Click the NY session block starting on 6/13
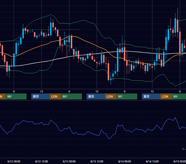Screen dimensions: 186x164 pyautogui.click(x=127, y=96)
